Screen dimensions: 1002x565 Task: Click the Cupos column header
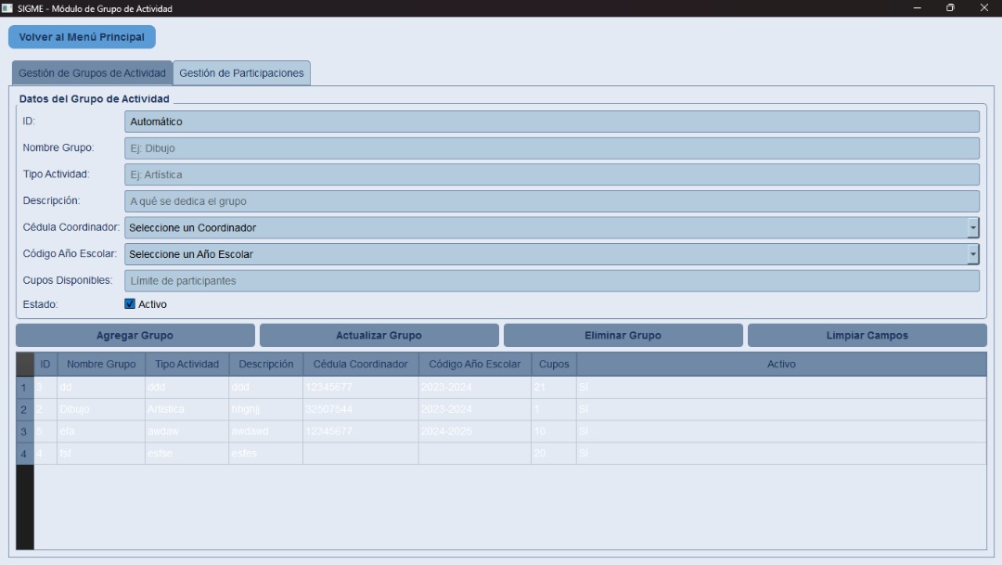click(x=554, y=364)
